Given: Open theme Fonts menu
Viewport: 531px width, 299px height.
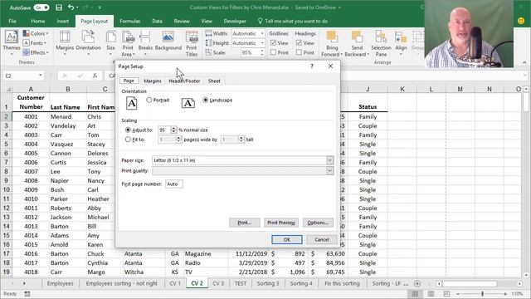Looking at the screenshot, I should (35, 43).
